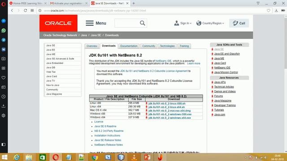This screenshot has height=161, width=287.
Task: Open Speed Dial start page button
Action: [32, 11]
